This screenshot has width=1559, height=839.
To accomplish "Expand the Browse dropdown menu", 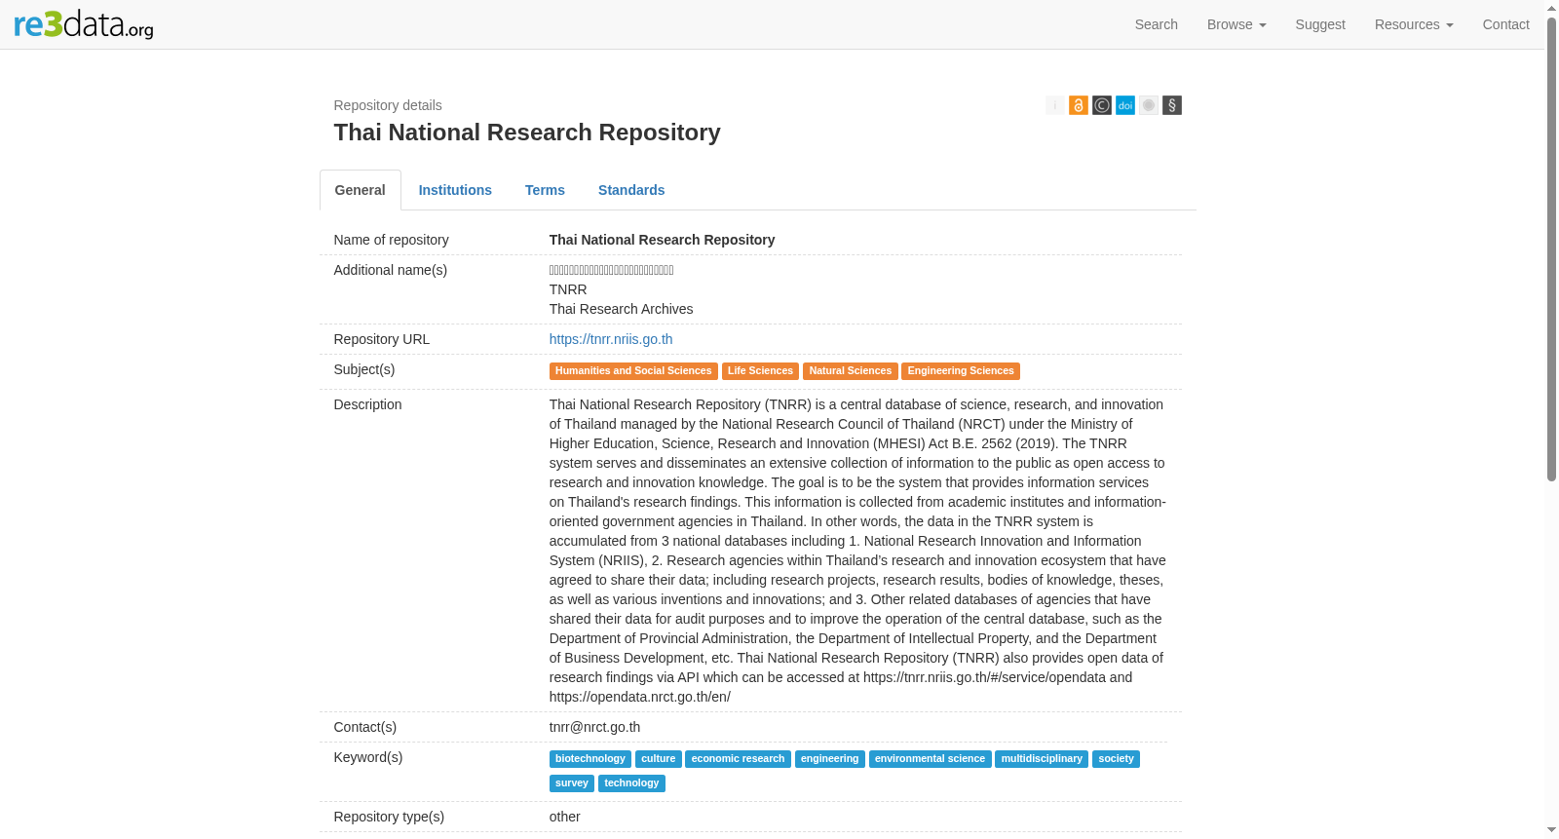I will (x=1236, y=24).
